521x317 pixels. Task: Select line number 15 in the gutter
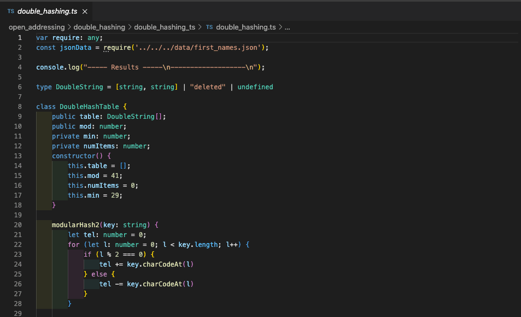click(x=17, y=175)
